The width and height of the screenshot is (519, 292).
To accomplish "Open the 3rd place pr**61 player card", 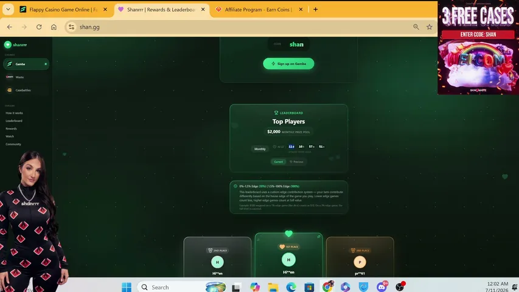I will [360, 257].
